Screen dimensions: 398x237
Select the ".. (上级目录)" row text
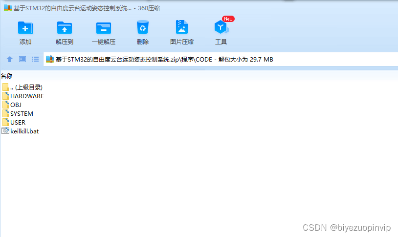pyautogui.click(x=26, y=87)
